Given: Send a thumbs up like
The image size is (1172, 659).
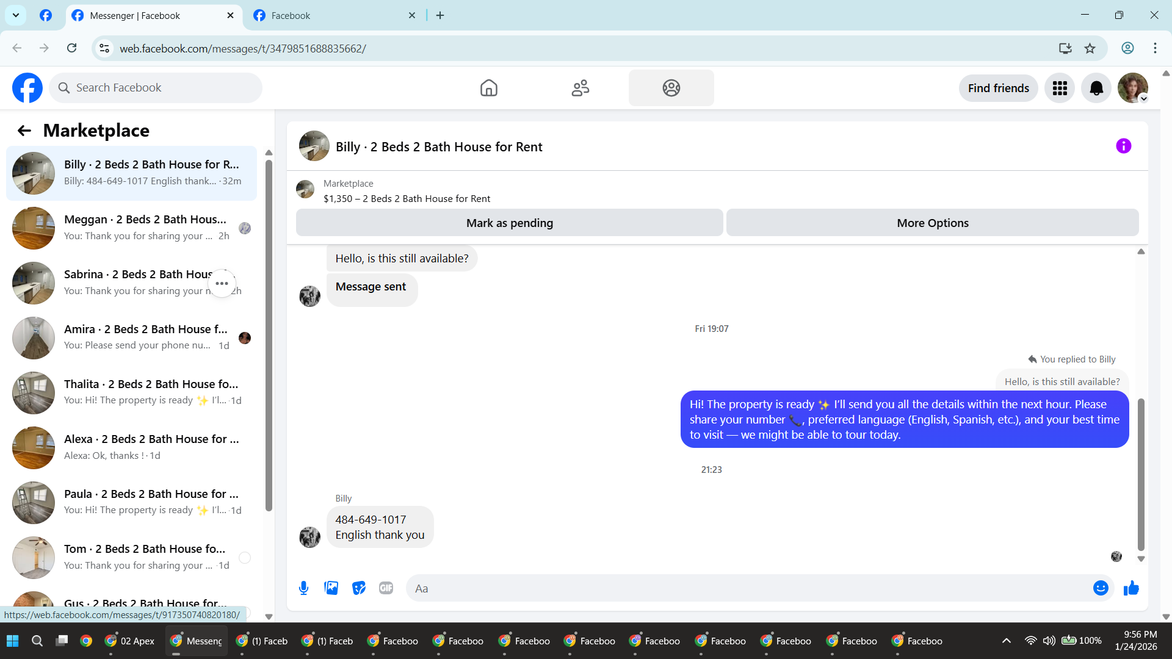Looking at the screenshot, I should tap(1131, 588).
